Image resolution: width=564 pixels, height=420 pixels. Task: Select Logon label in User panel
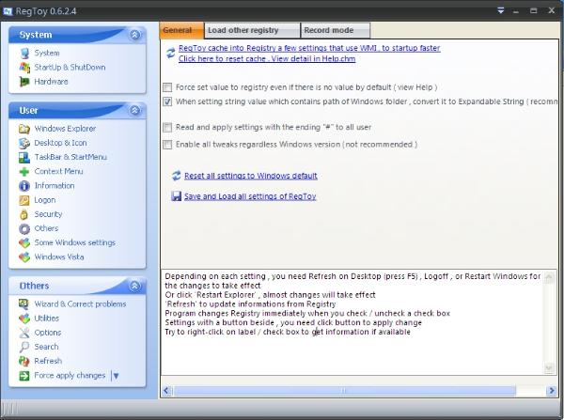(45, 200)
